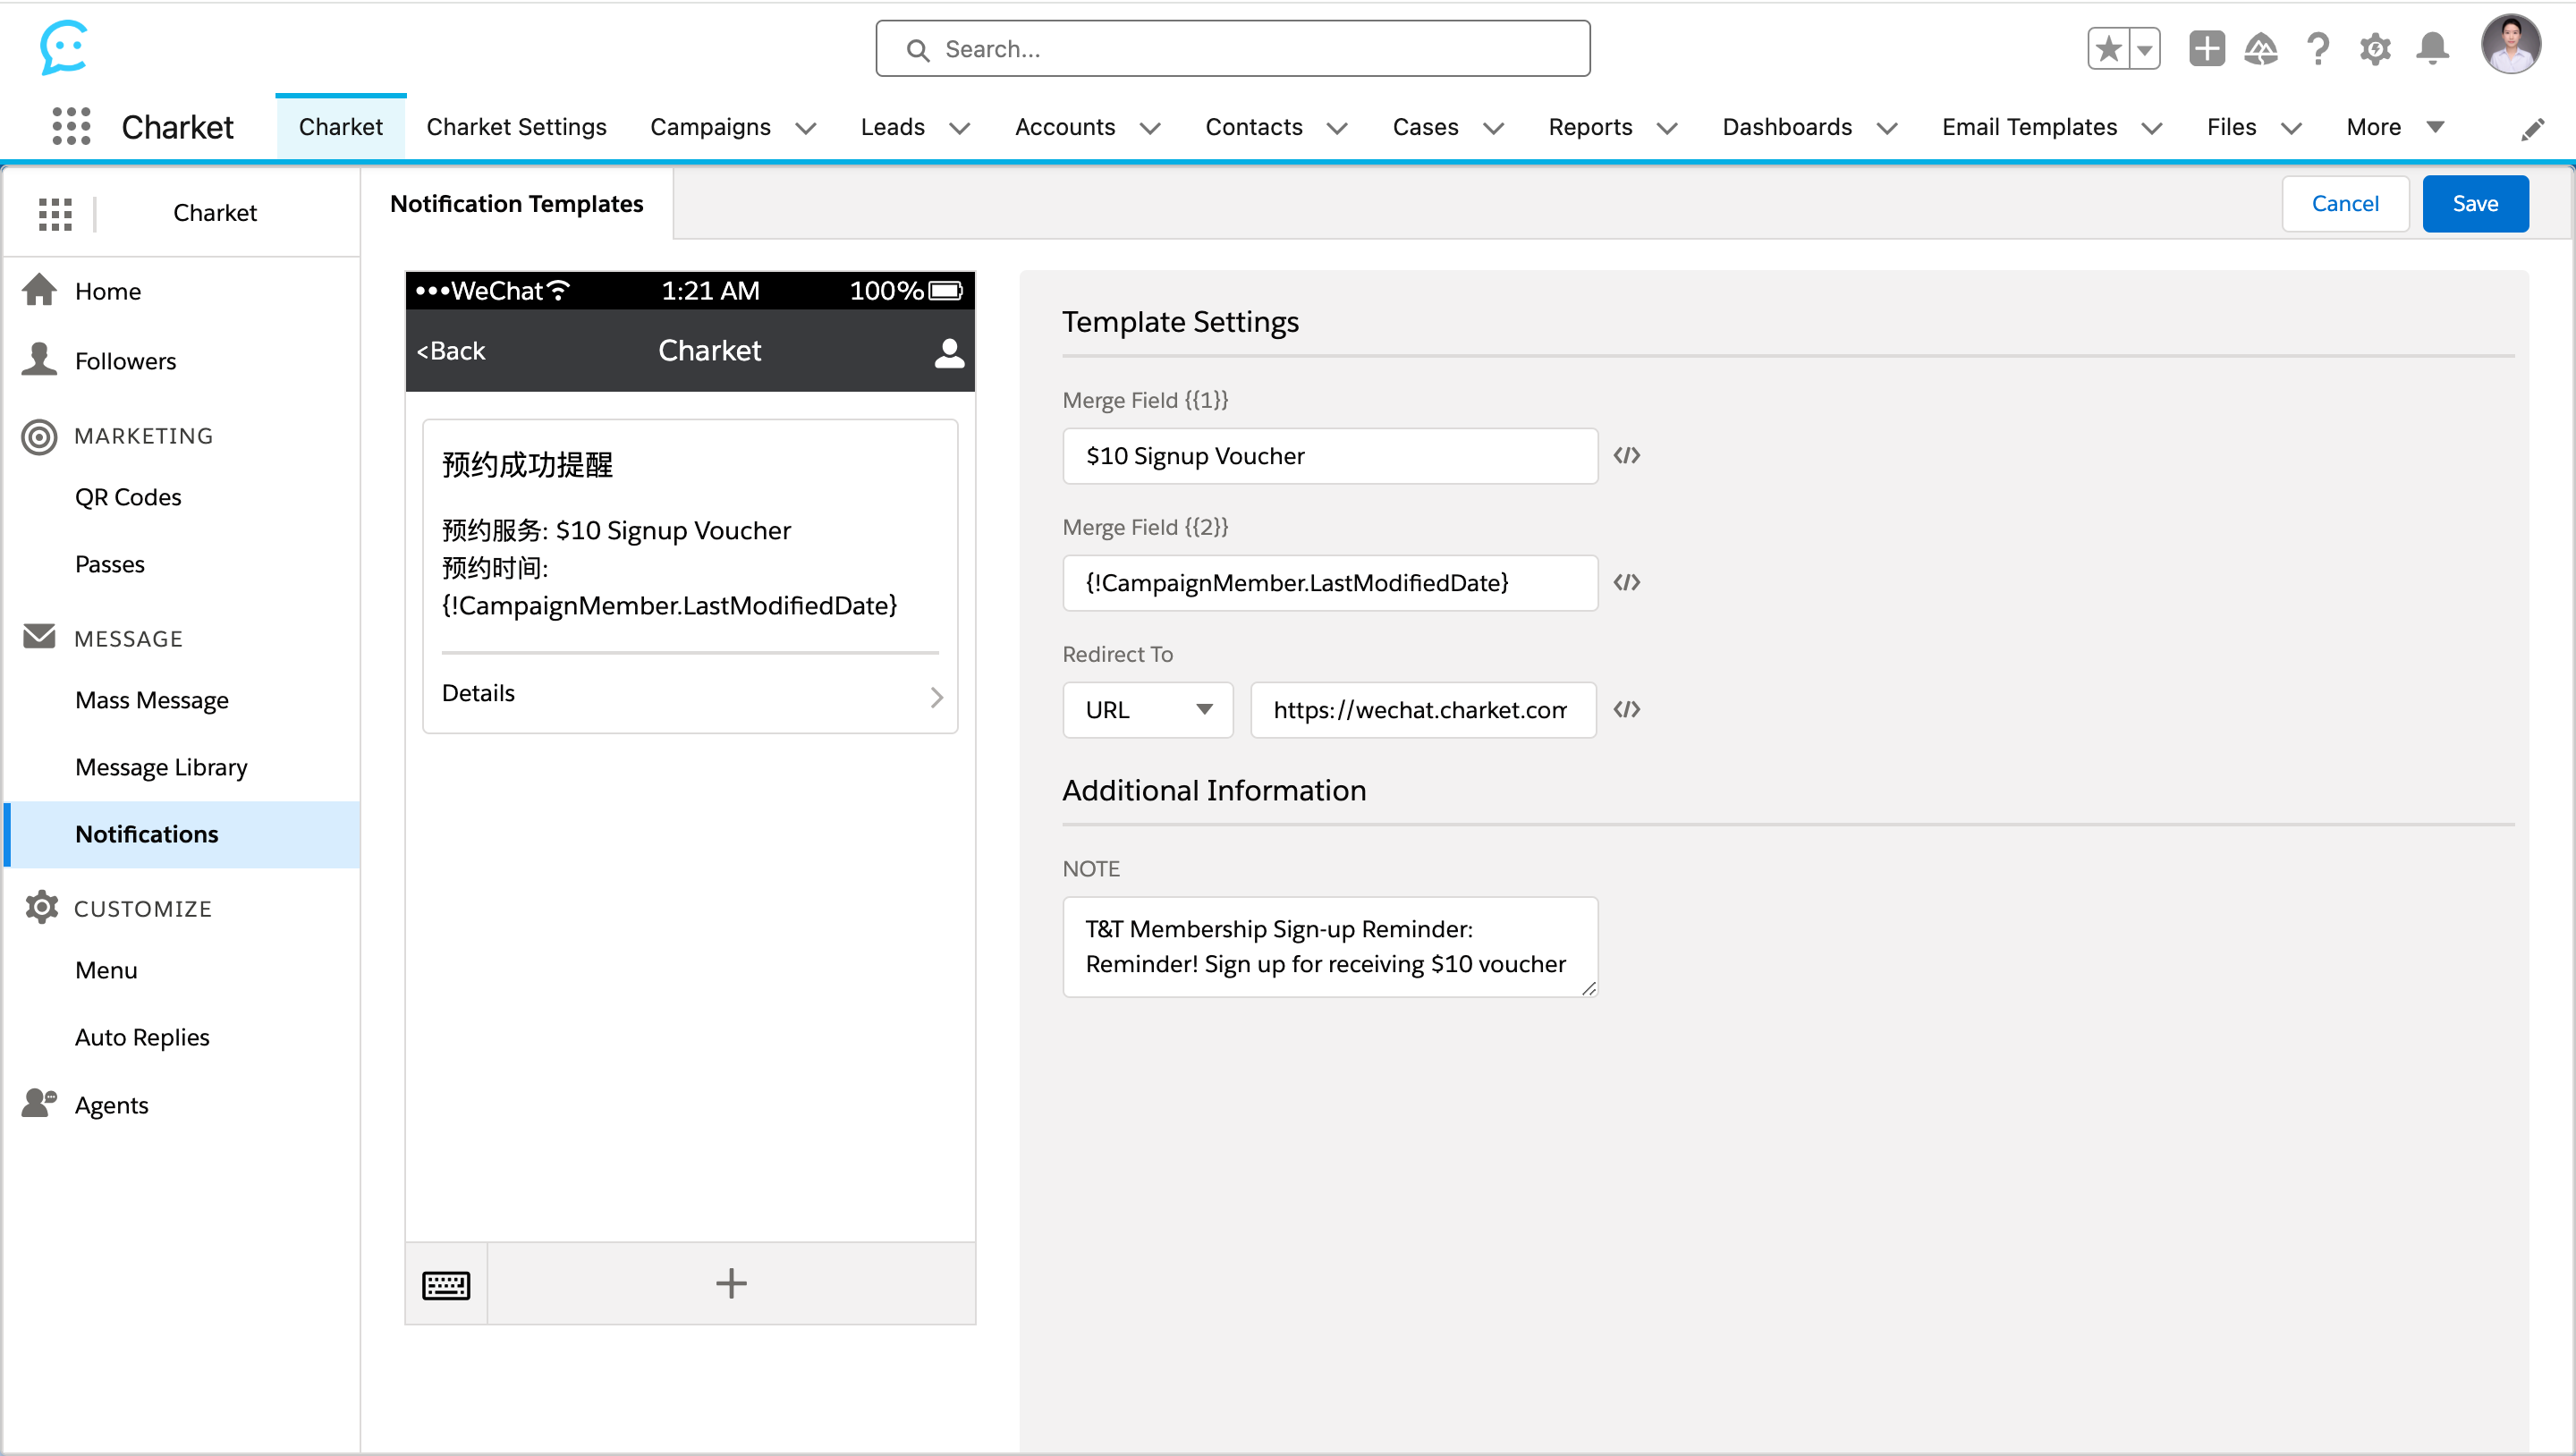Click the Cancel button

[x=2344, y=204]
